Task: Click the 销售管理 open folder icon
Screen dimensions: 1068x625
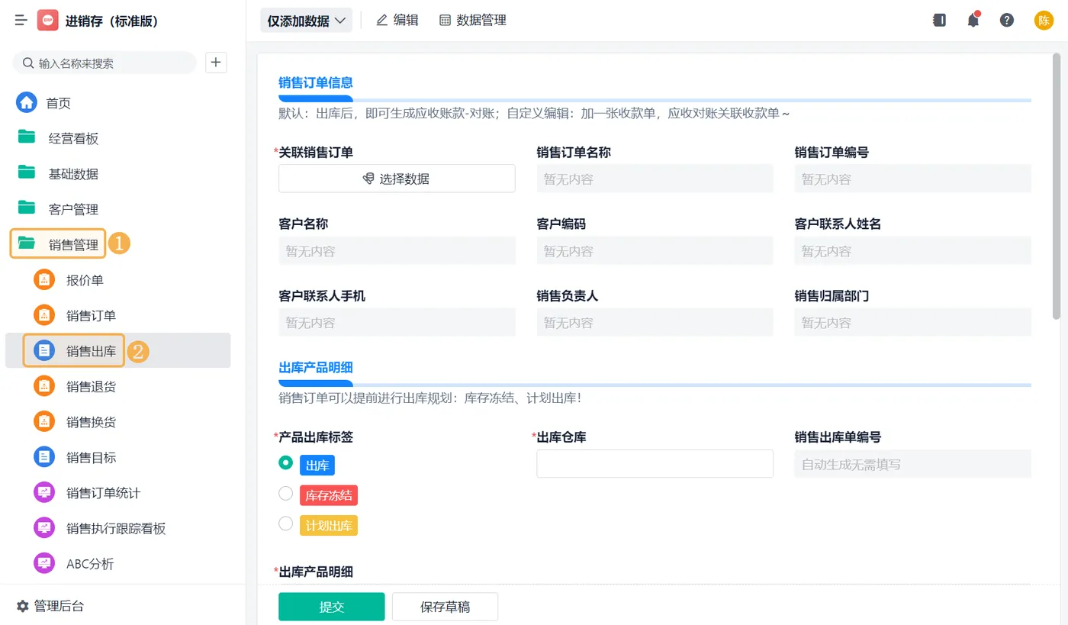Action: (x=27, y=243)
